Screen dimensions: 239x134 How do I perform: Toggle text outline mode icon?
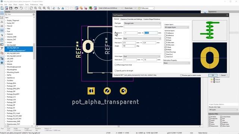tap(2, 49)
